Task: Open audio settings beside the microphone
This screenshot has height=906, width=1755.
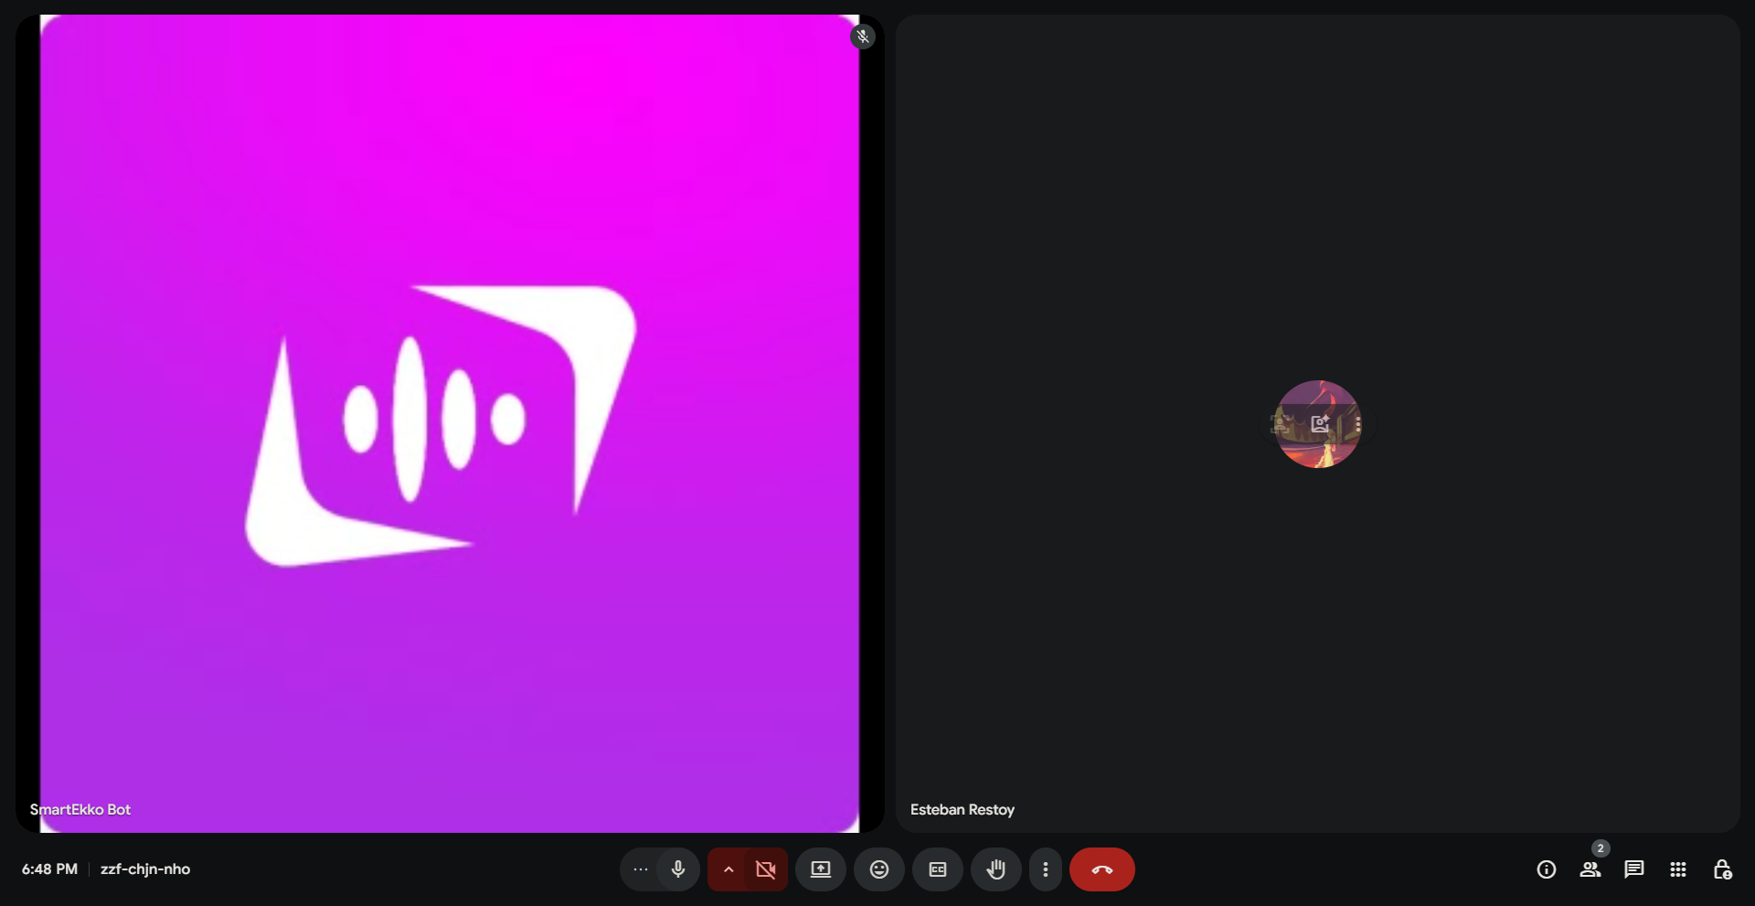Action: pos(640,869)
